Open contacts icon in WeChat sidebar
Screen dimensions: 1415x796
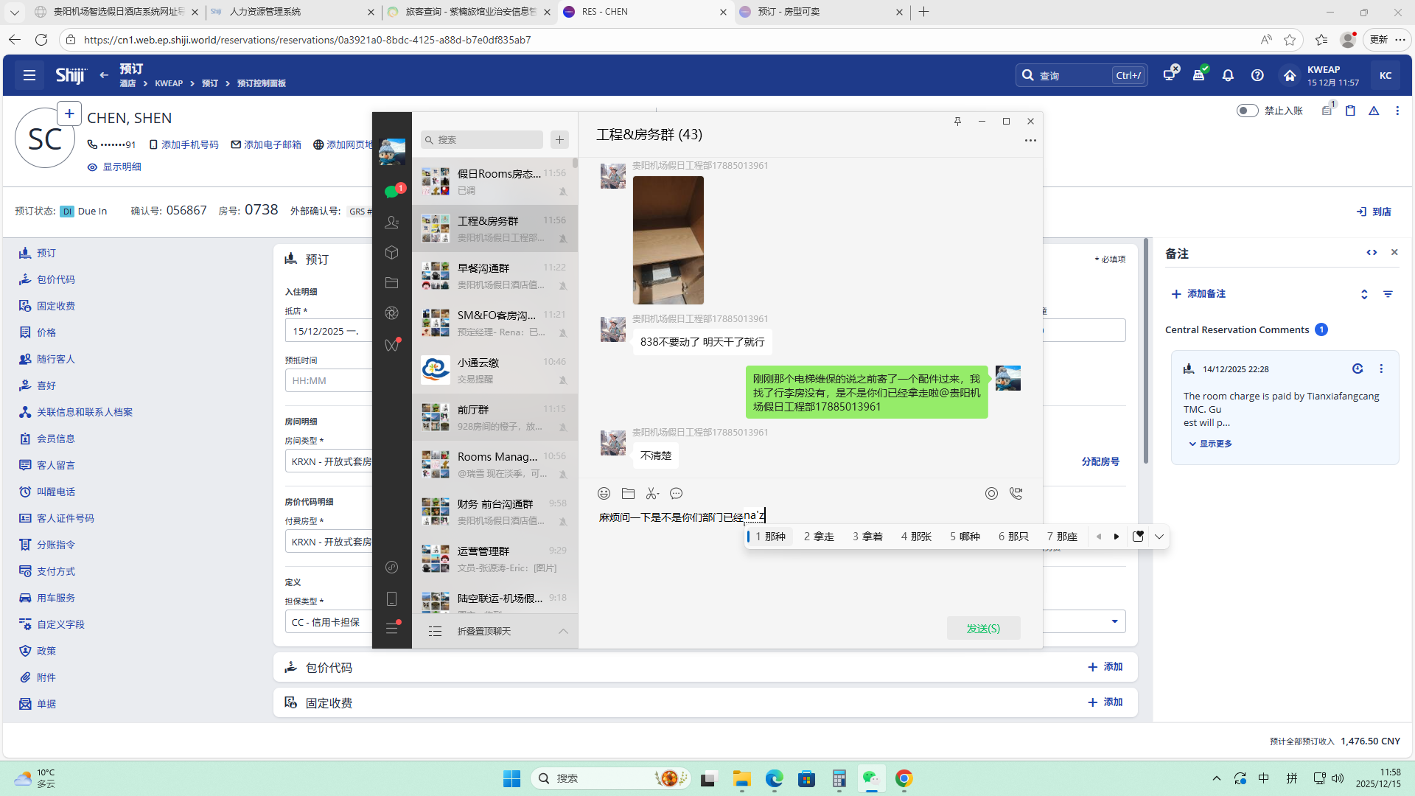click(391, 222)
